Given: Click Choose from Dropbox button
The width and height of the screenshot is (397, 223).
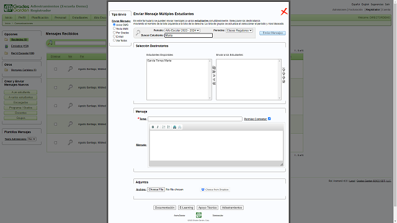Looking at the screenshot, I should (x=215, y=190).
